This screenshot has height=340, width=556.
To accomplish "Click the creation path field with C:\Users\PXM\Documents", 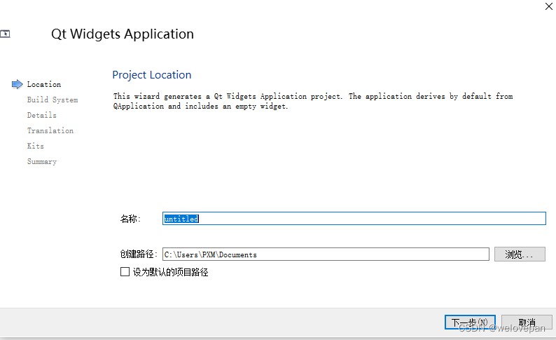I will [x=326, y=254].
